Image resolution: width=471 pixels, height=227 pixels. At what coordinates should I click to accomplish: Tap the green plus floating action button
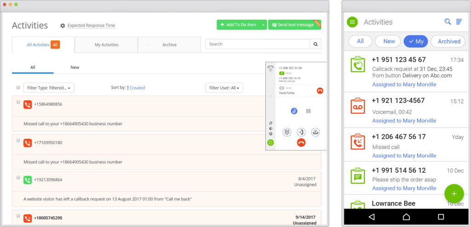[x=454, y=194]
